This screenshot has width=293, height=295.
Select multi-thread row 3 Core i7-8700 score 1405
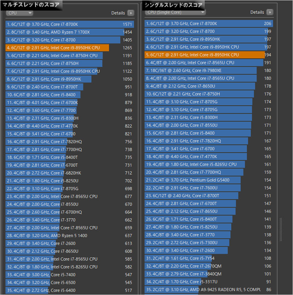point(70,40)
